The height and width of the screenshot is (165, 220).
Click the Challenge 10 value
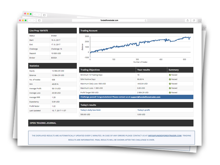point(57,49)
